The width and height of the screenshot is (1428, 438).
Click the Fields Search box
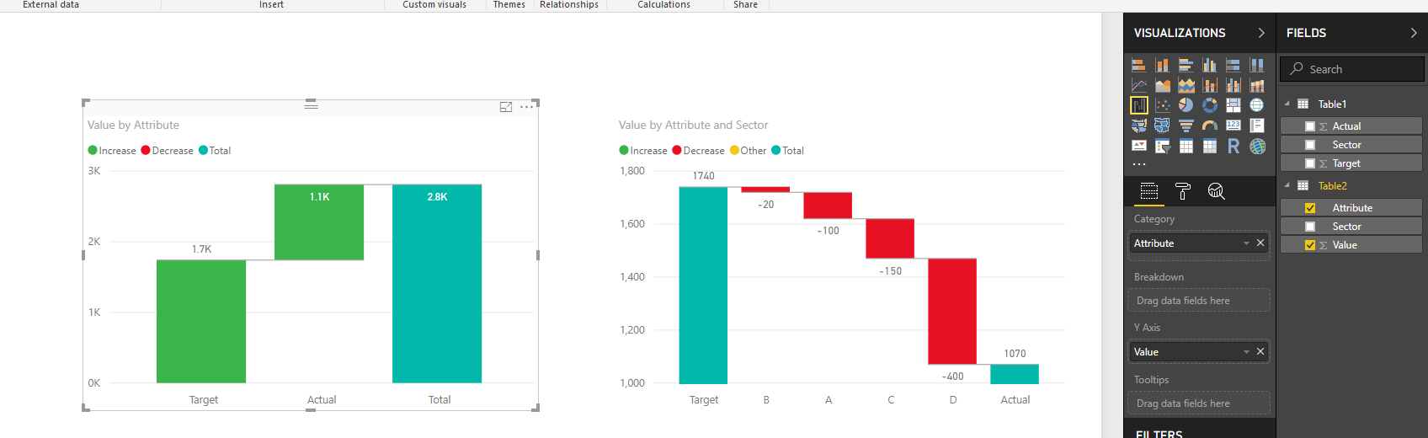(1352, 69)
